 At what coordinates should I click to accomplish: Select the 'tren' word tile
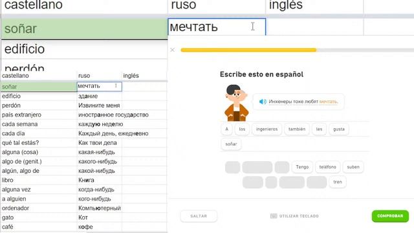tap(338, 182)
